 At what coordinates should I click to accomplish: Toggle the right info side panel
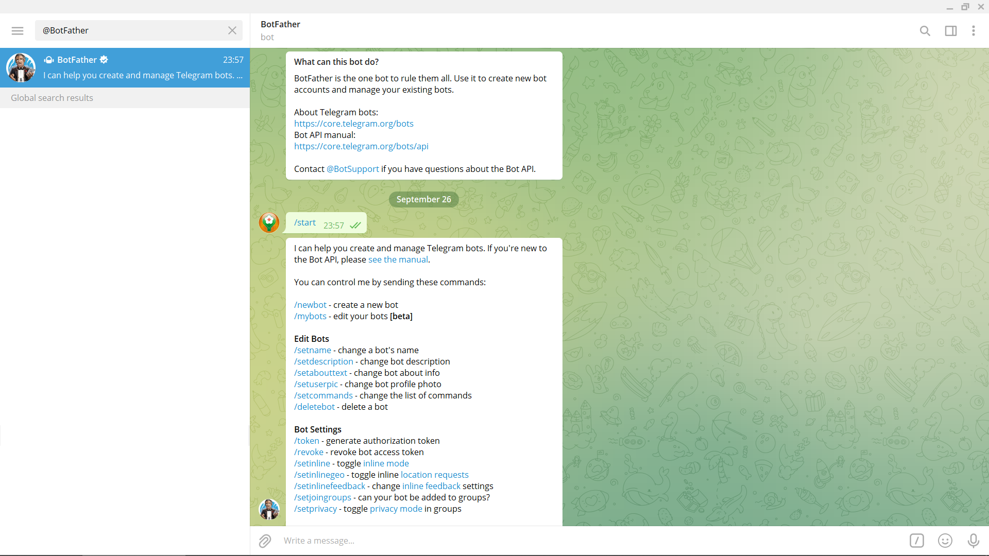pos(950,31)
